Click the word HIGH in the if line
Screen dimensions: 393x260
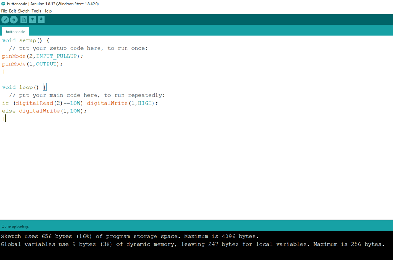(145, 103)
